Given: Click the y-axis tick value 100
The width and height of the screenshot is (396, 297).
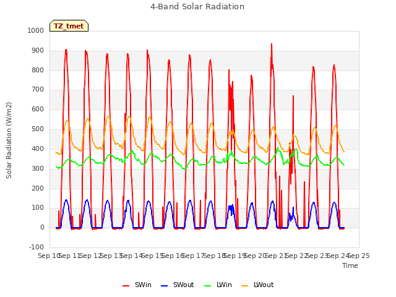Looking at the screenshot, I should coord(38,208).
